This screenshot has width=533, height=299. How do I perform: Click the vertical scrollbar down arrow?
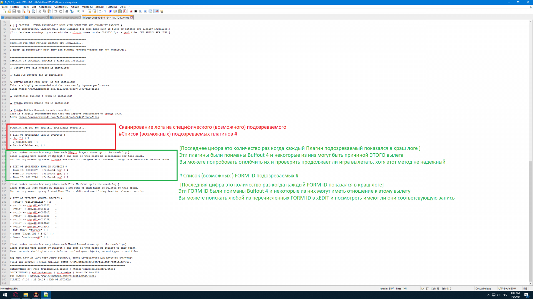click(531, 283)
